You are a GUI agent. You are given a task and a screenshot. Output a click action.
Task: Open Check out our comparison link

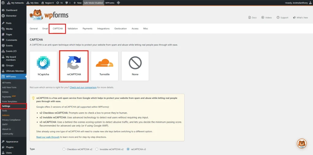click(x=83, y=87)
